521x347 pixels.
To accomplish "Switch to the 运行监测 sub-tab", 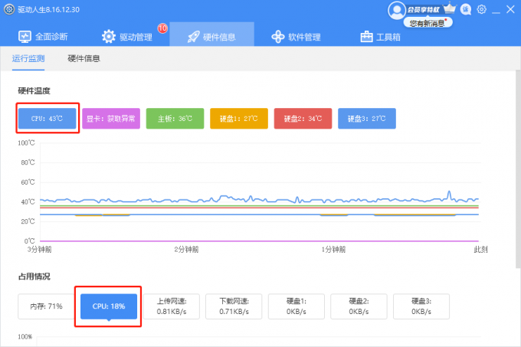I will 28,58.
